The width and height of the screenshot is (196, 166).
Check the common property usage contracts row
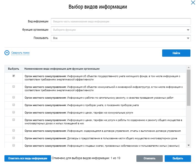tap(14, 138)
